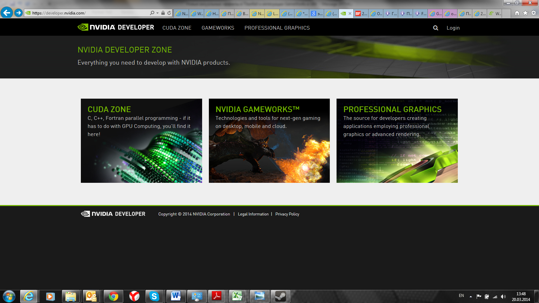Click the Show Desktop button

tap(537, 297)
